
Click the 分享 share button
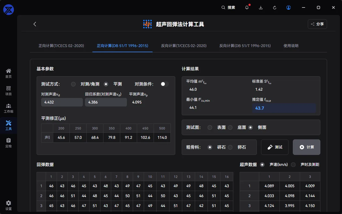pyautogui.click(x=317, y=24)
